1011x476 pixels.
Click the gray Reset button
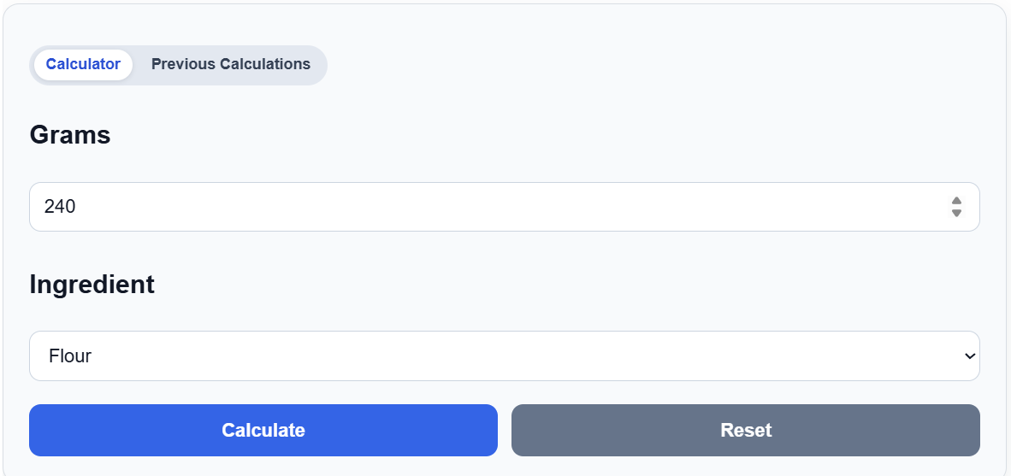point(745,430)
